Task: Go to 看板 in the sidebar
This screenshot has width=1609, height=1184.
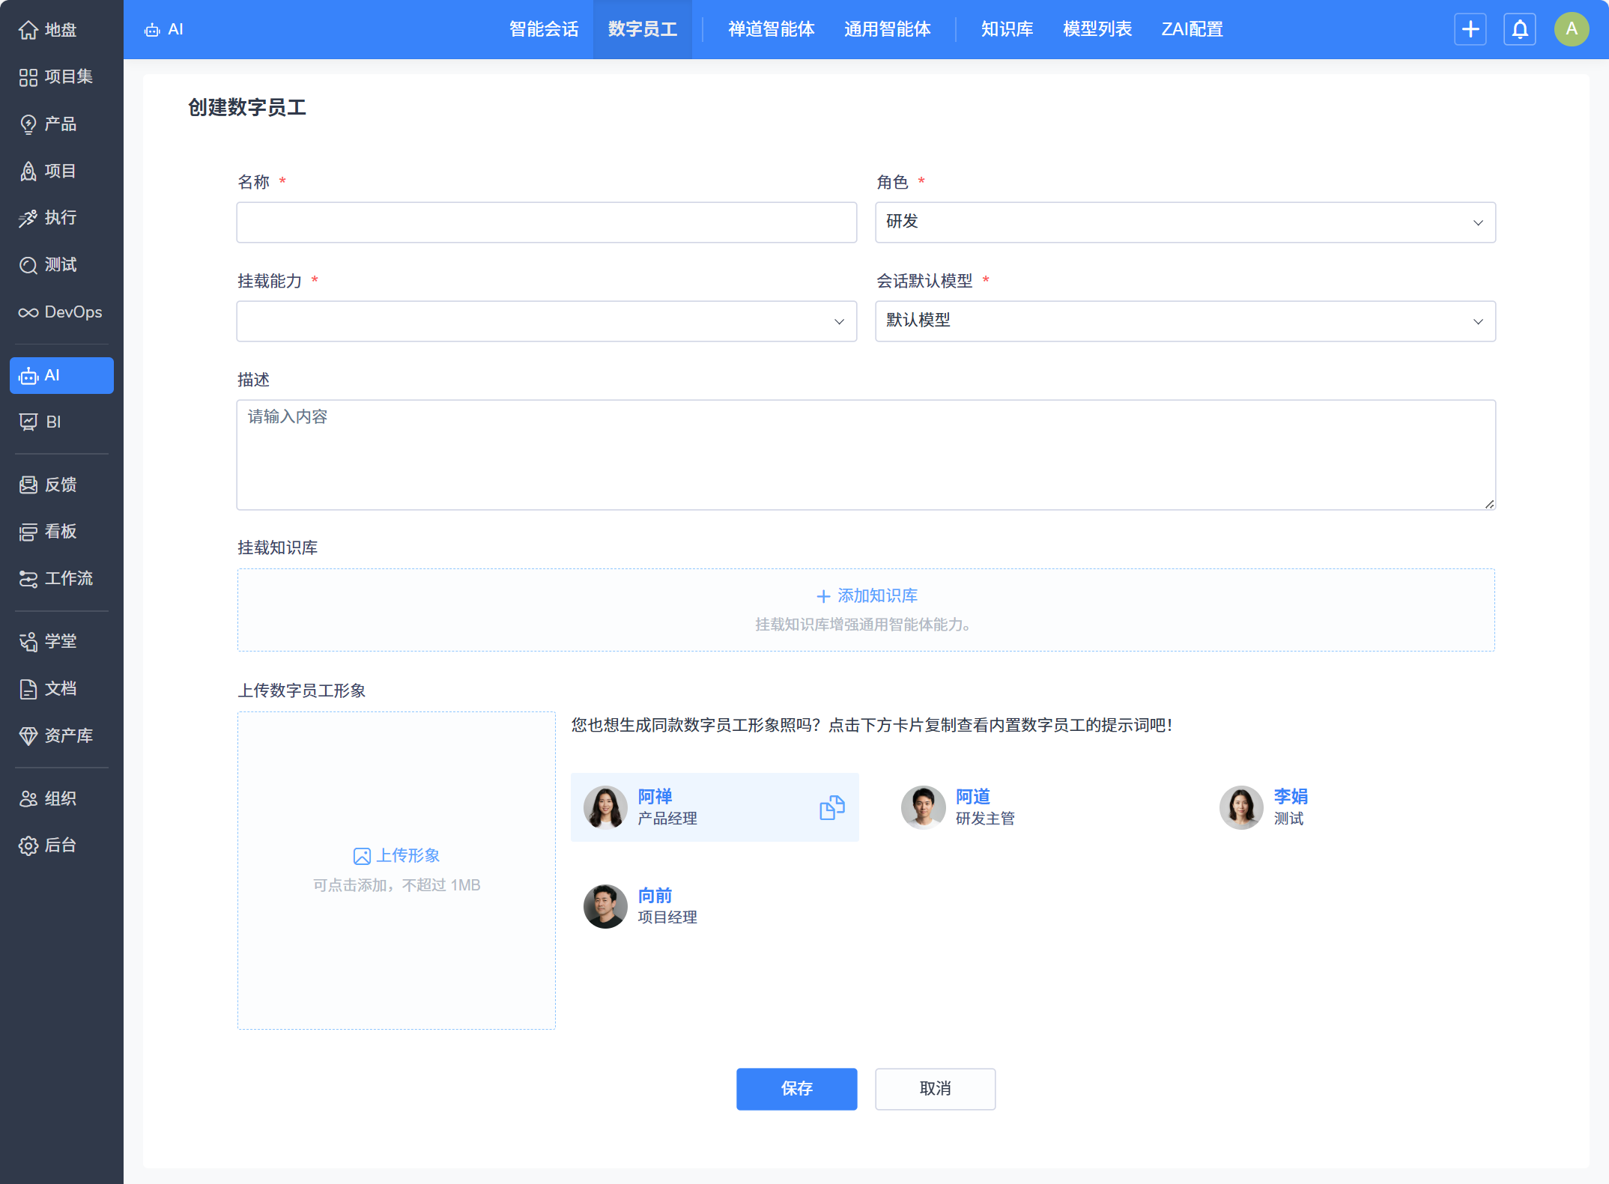Action: [x=61, y=532]
